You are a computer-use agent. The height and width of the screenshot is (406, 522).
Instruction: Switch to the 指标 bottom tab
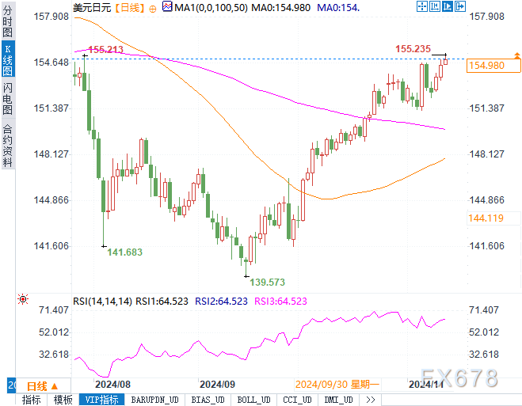(x=32, y=400)
